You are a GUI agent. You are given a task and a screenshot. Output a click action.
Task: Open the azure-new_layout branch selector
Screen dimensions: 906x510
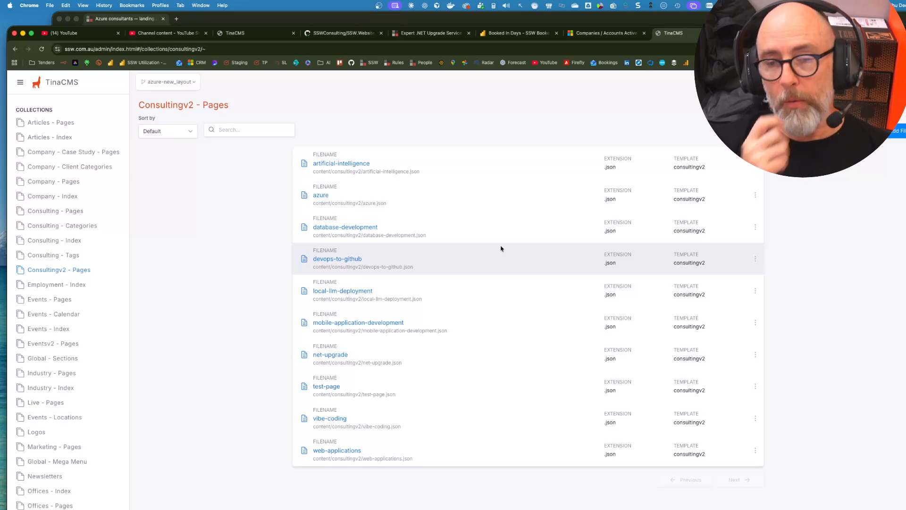coord(168,82)
